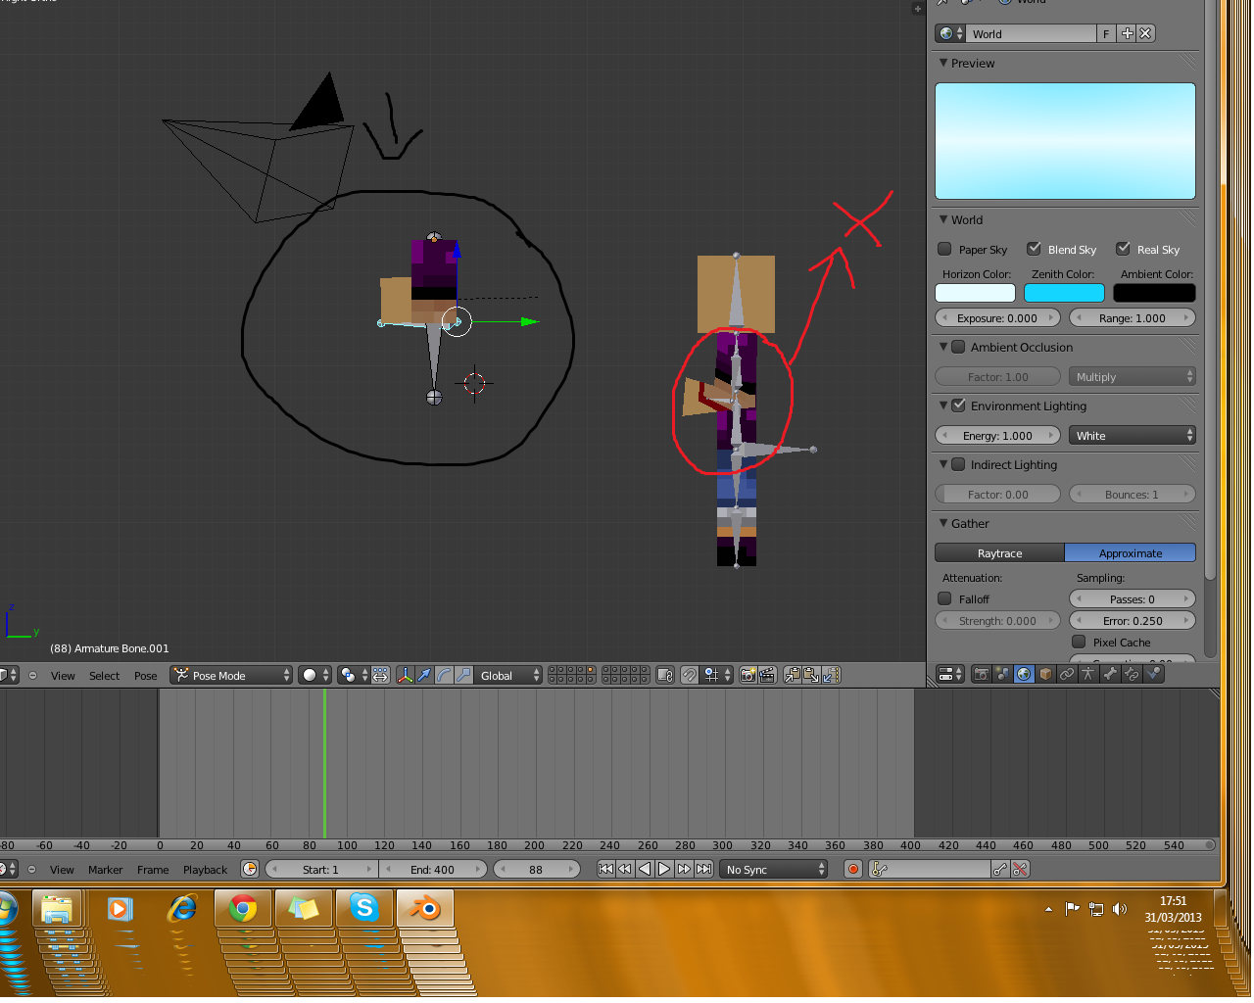Jump to the first frame button
Image resolution: width=1254 pixels, height=1003 pixels.
(x=605, y=869)
